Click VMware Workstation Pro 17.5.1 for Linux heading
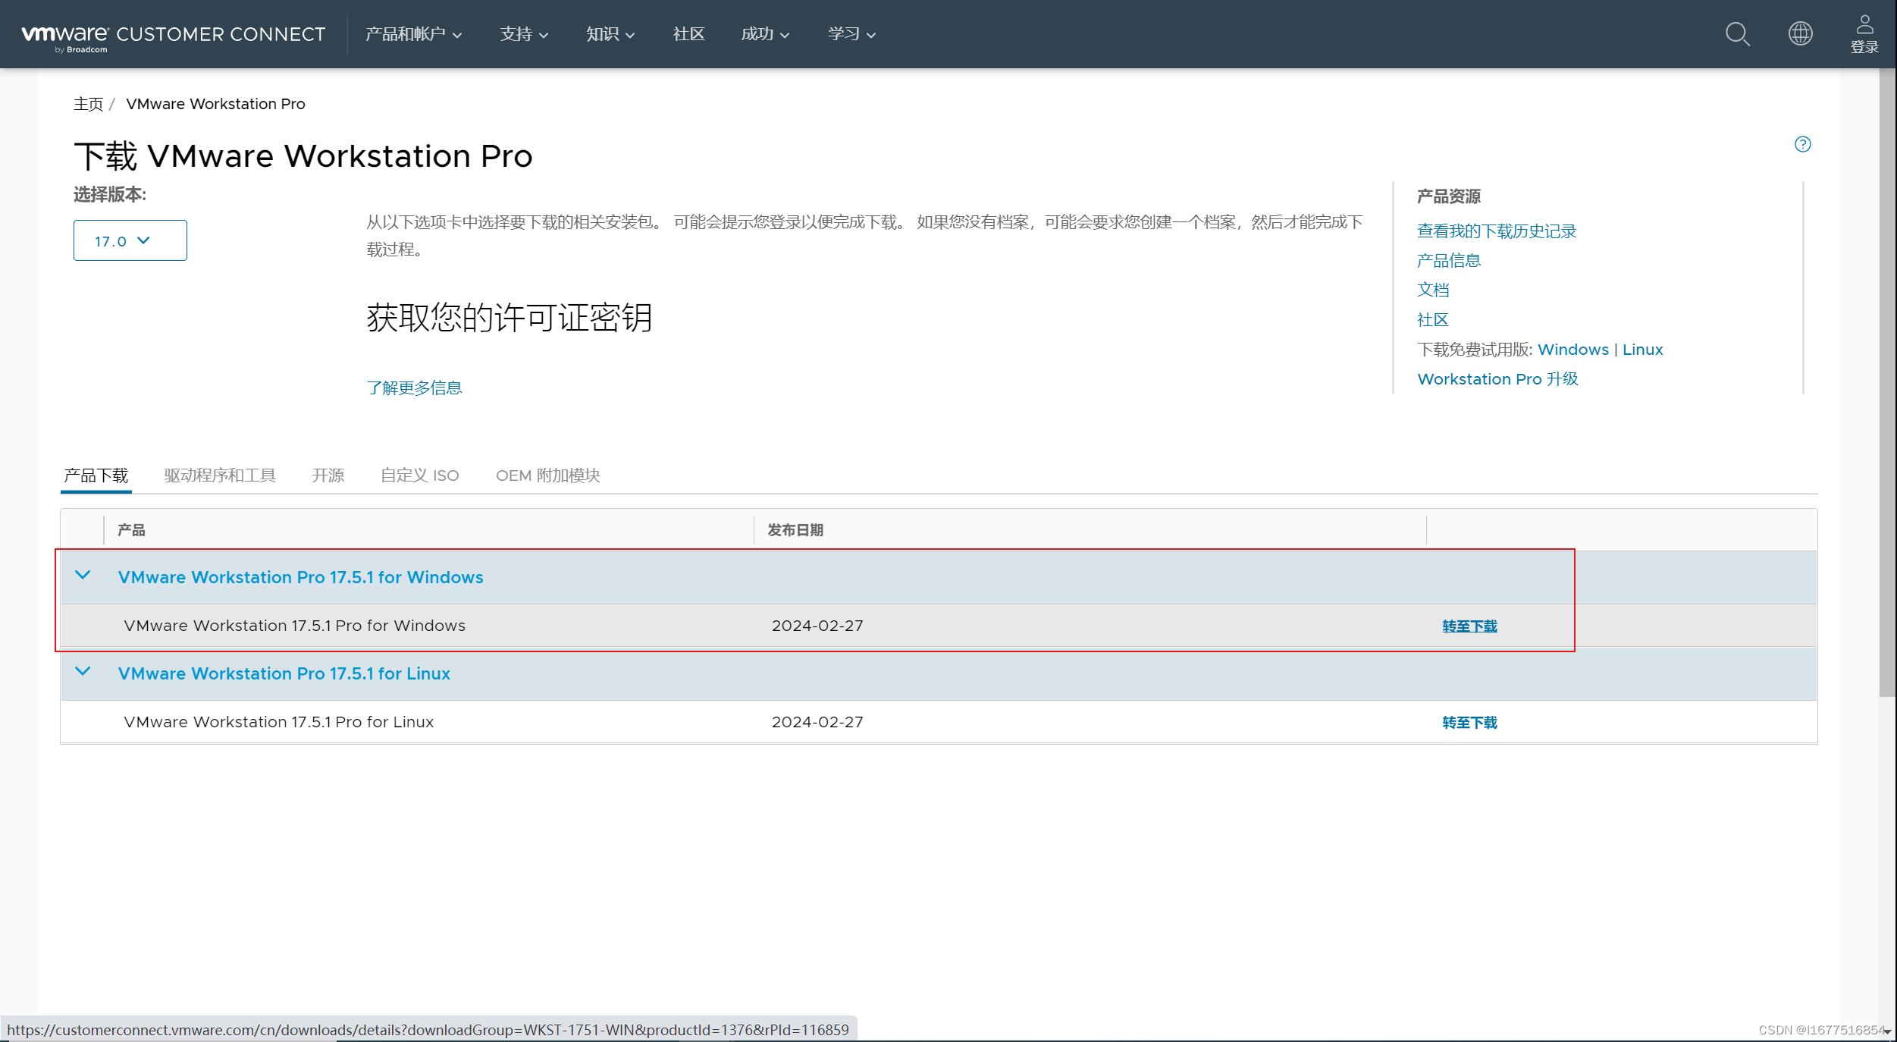 [x=284, y=673]
